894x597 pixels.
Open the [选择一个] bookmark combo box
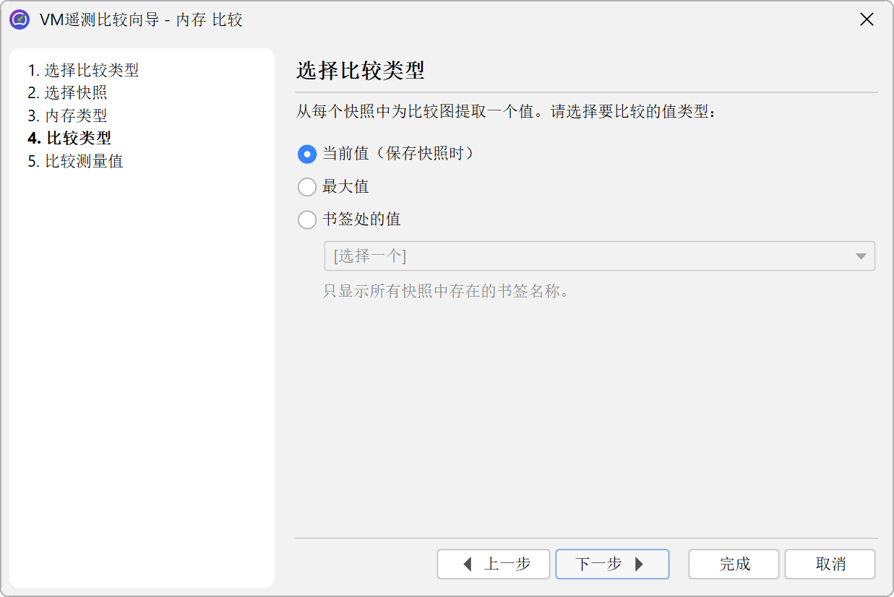click(x=589, y=256)
